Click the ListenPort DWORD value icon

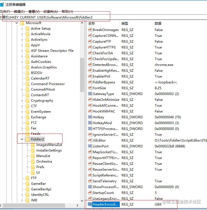click(x=90, y=146)
